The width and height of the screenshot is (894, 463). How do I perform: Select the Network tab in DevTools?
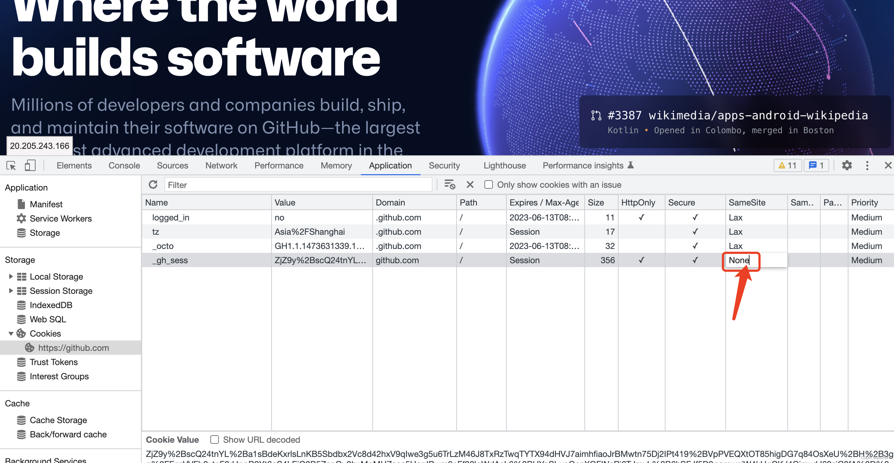(x=221, y=165)
